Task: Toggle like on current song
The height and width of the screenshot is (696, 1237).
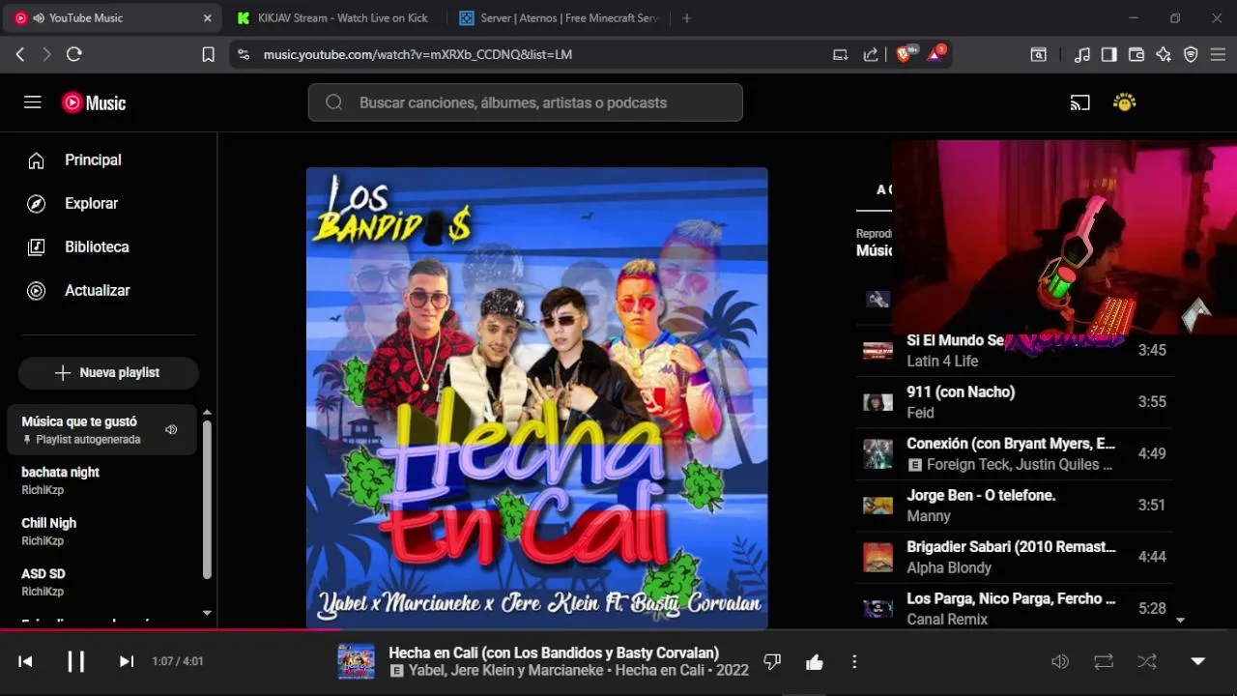Action: click(814, 662)
